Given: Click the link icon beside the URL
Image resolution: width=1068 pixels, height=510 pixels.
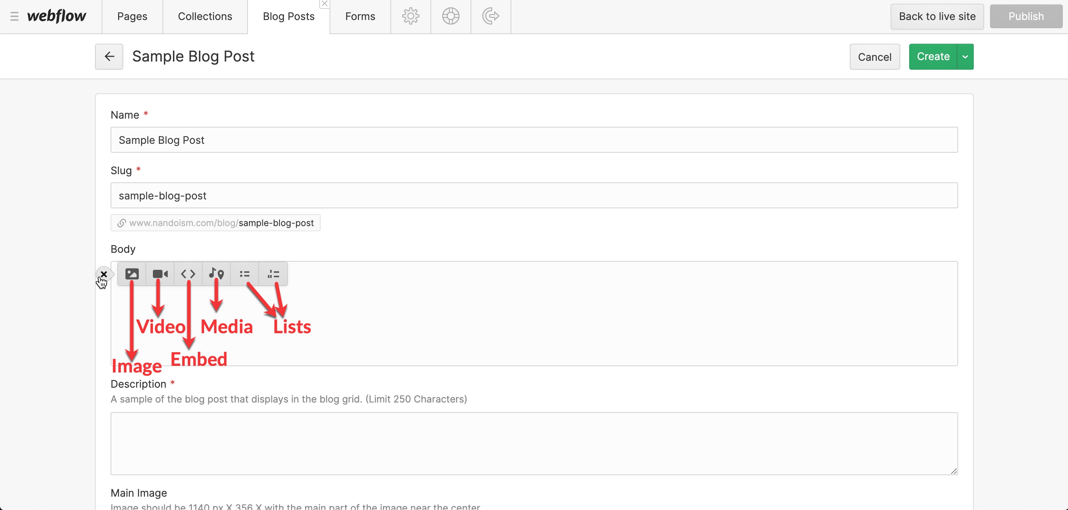Looking at the screenshot, I should pyautogui.click(x=121, y=223).
